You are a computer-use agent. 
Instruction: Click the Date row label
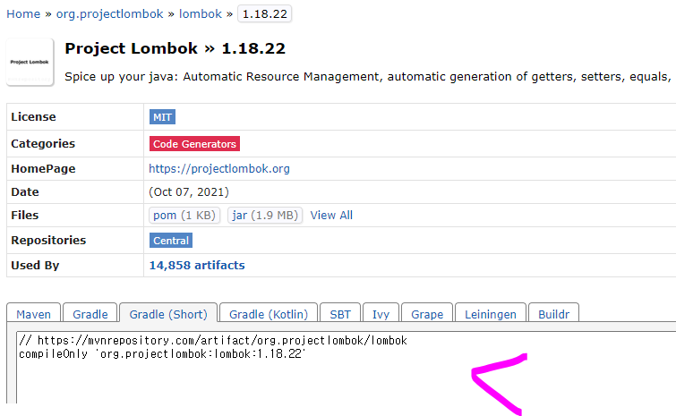[x=24, y=192]
